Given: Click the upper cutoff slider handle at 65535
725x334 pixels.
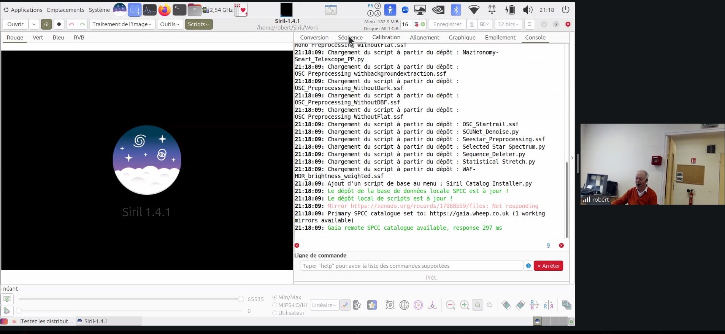Looking at the screenshot, I should (x=241, y=299).
